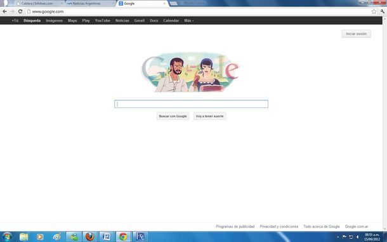
Task: Open the last taskbar application icon
Action: pos(140,237)
